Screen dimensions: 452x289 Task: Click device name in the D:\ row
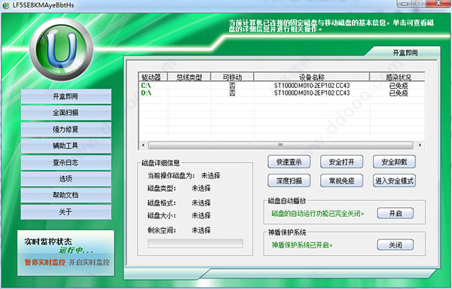click(312, 93)
